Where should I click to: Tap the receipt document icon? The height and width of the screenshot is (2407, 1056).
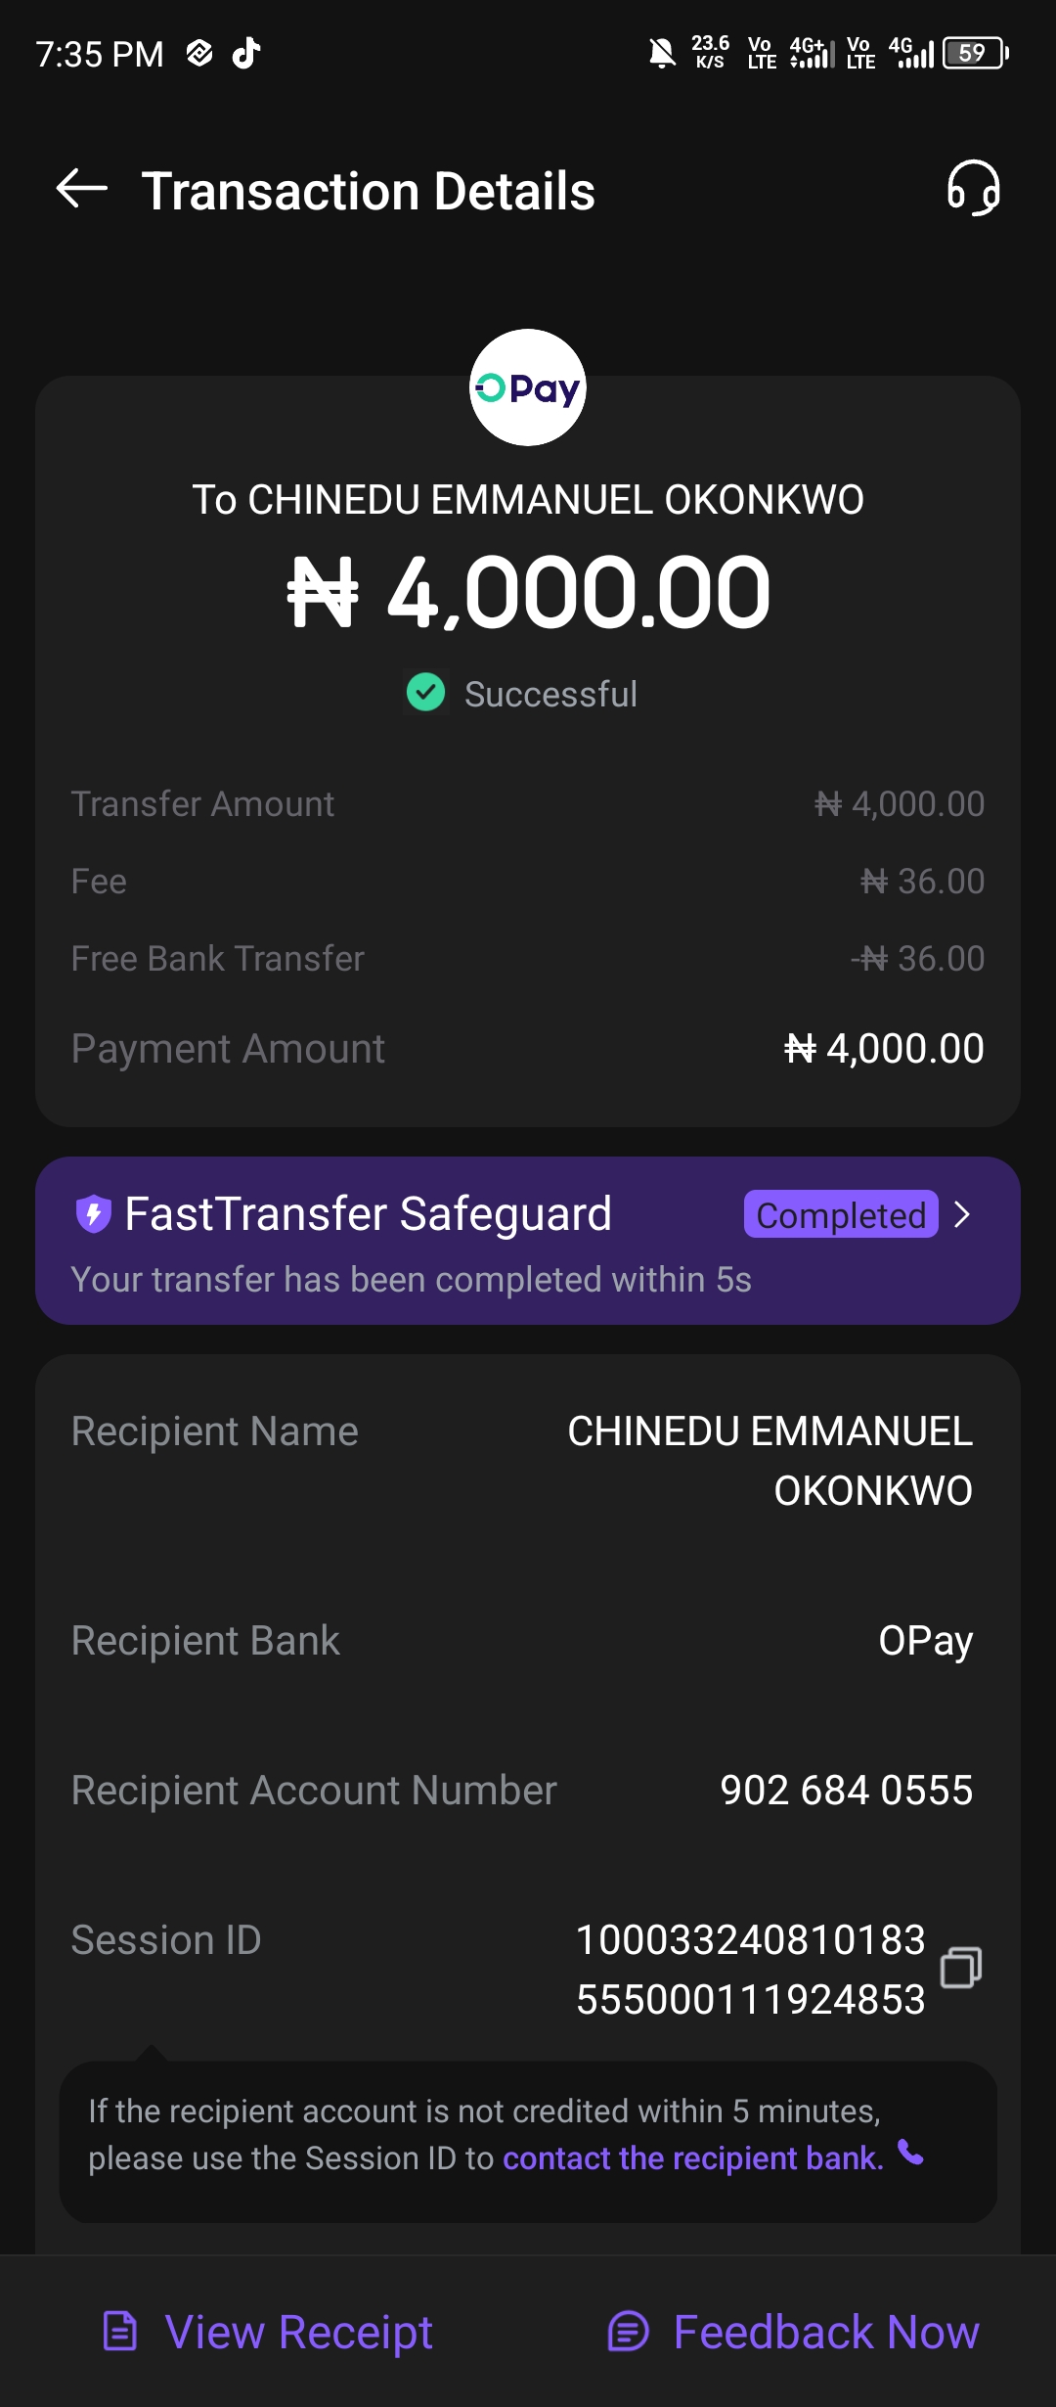120,2331
